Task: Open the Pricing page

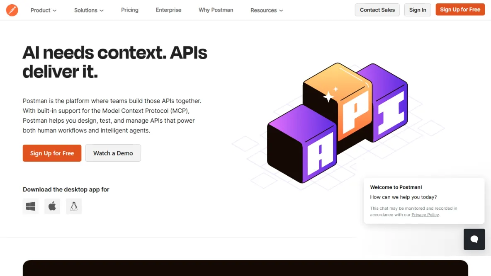Action: point(129,10)
